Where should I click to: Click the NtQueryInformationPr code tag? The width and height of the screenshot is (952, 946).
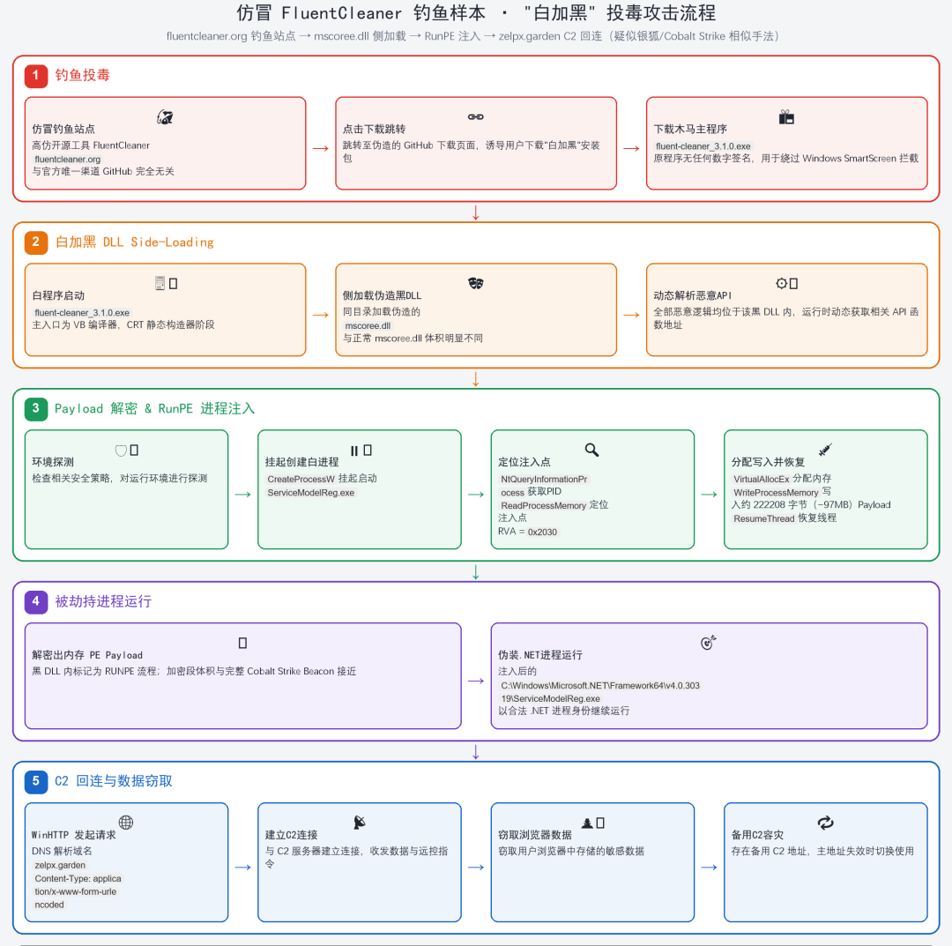[544, 479]
